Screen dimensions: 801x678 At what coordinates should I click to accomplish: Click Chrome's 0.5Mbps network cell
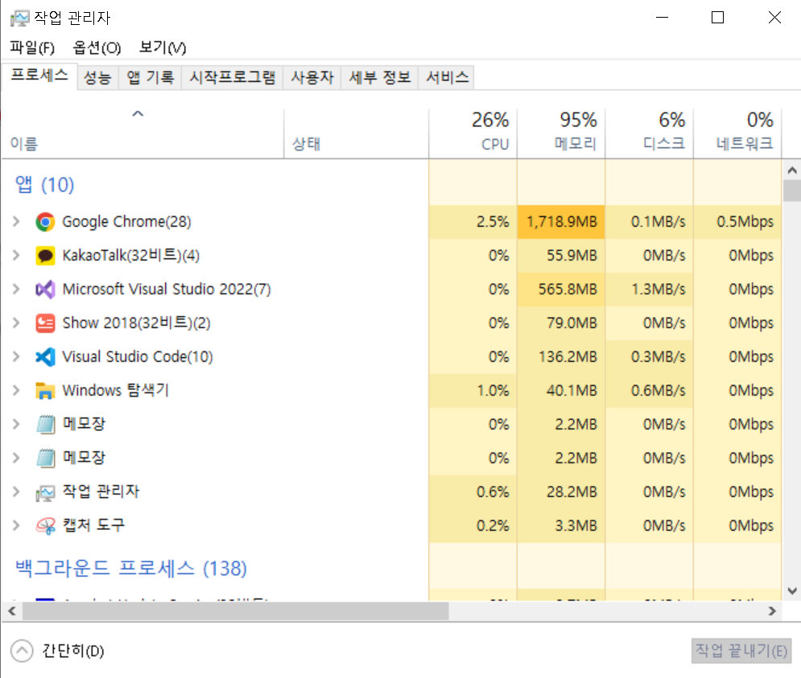coord(737,221)
